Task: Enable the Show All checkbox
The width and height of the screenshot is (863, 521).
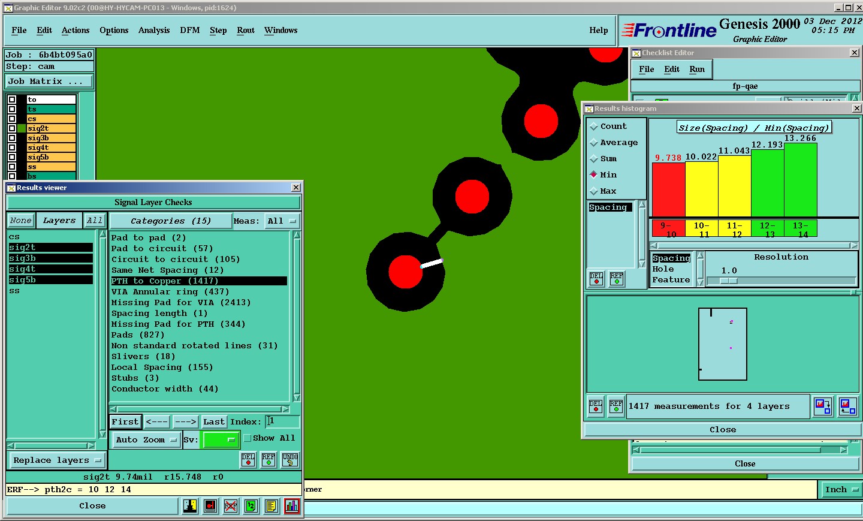Action: [x=247, y=438]
